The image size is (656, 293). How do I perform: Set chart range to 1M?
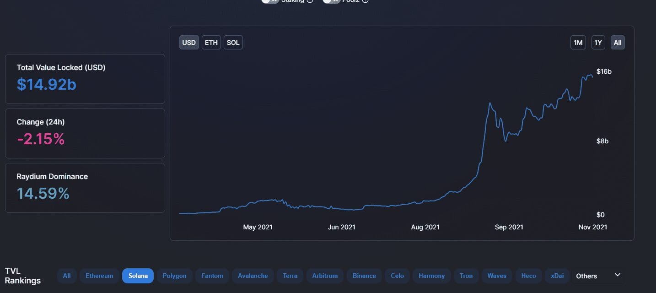[x=578, y=43]
